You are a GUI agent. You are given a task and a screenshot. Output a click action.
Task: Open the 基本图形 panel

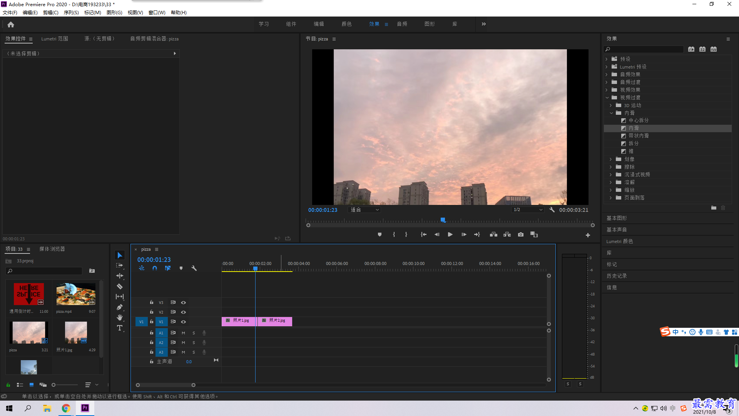click(x=617, y=218)
